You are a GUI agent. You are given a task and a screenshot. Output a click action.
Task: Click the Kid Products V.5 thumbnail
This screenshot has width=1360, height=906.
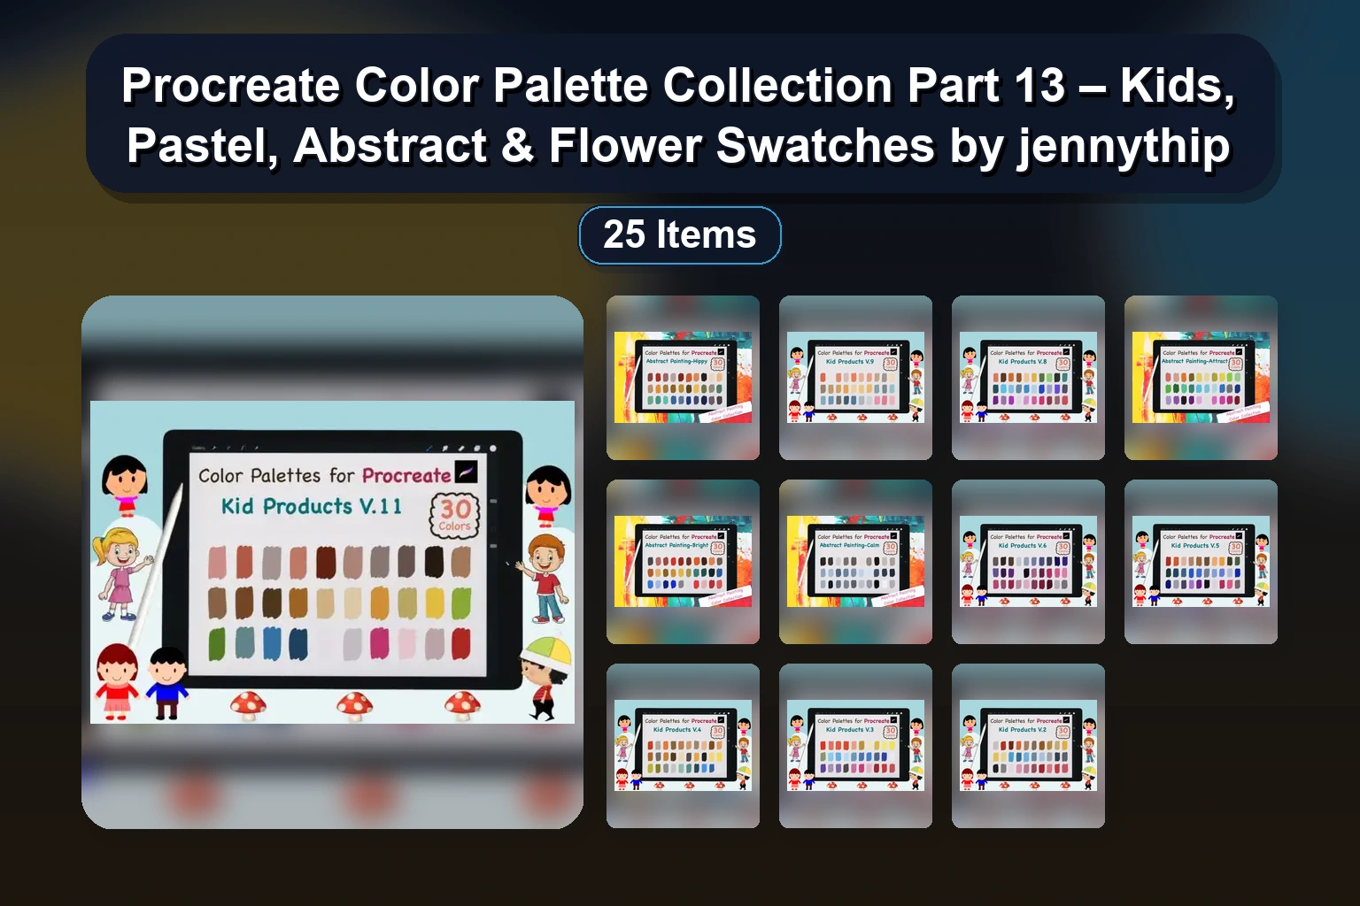pos(1201,562)
